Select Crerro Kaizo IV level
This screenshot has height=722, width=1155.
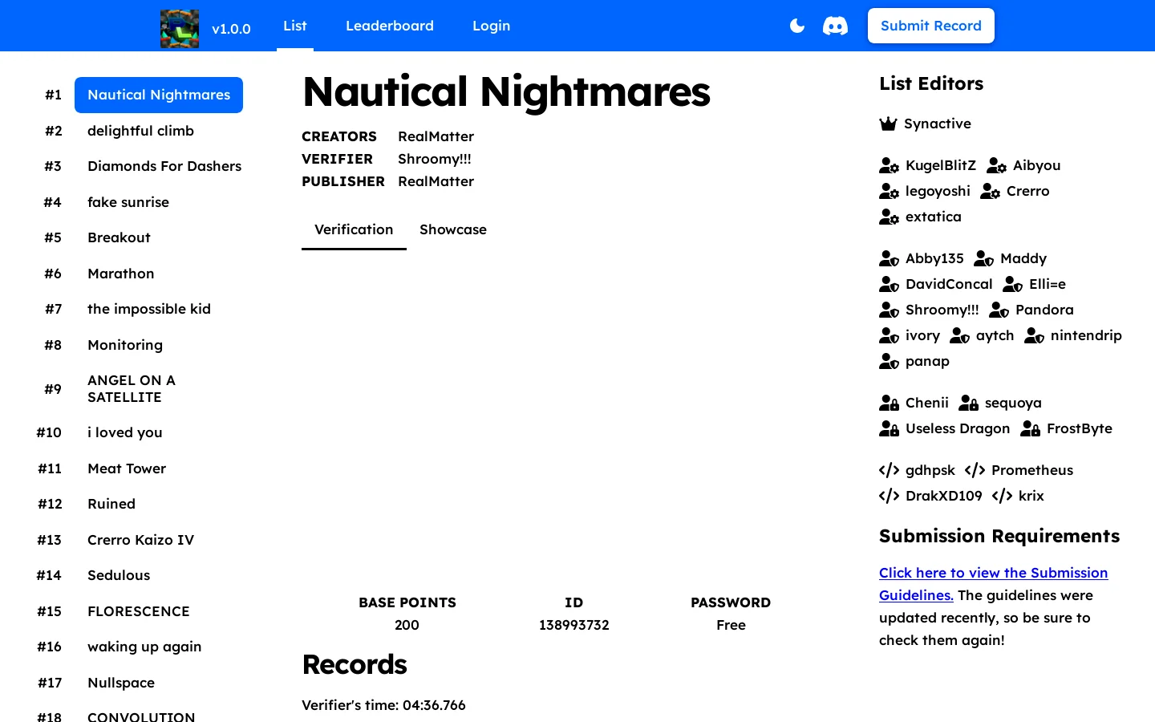pos(140,540)
